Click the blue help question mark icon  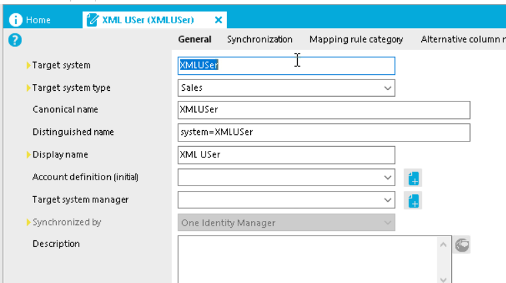pyautogui.click(x=15, y=40)
